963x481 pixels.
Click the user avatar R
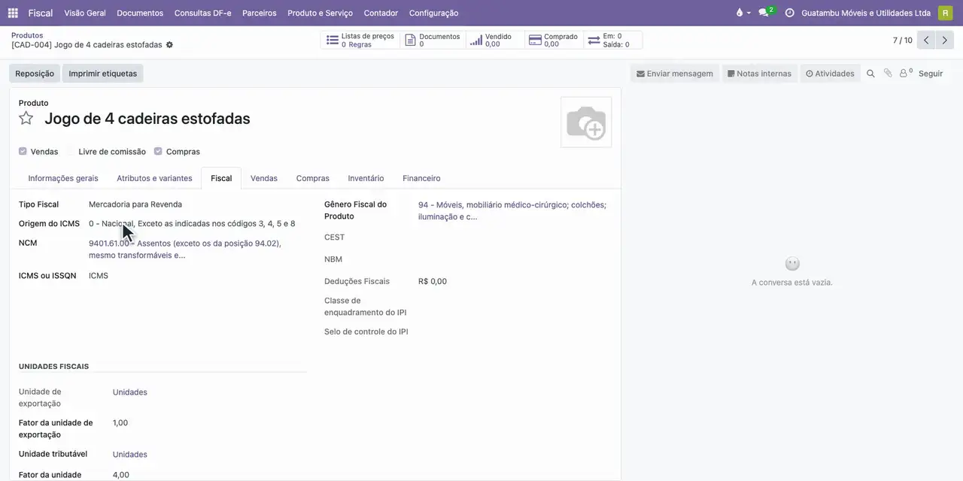pyautogui.click(x=945, y=13)
